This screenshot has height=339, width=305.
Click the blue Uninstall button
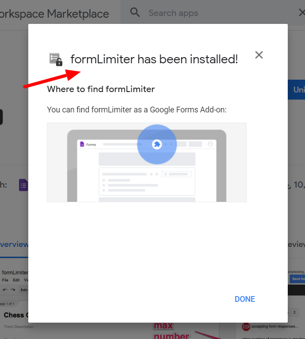(x=296, y=89)
